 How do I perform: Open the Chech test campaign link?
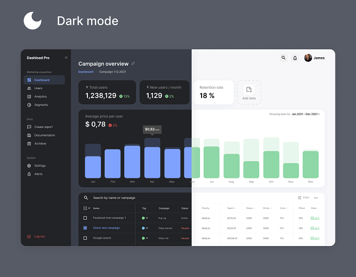tap(106, 228)
